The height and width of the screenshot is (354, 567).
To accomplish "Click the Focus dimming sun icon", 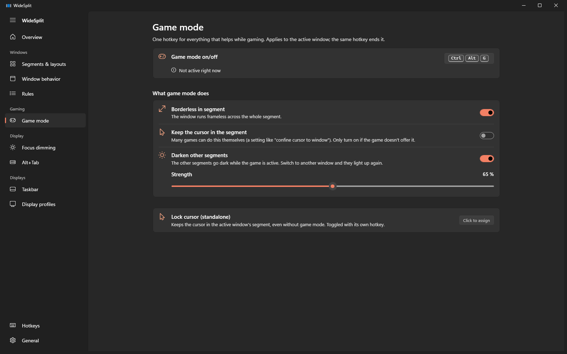I will click(13, 147).
